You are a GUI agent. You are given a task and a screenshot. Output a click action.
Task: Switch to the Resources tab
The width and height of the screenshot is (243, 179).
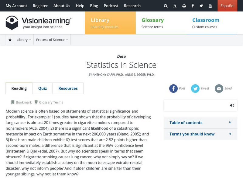[68, 88]
